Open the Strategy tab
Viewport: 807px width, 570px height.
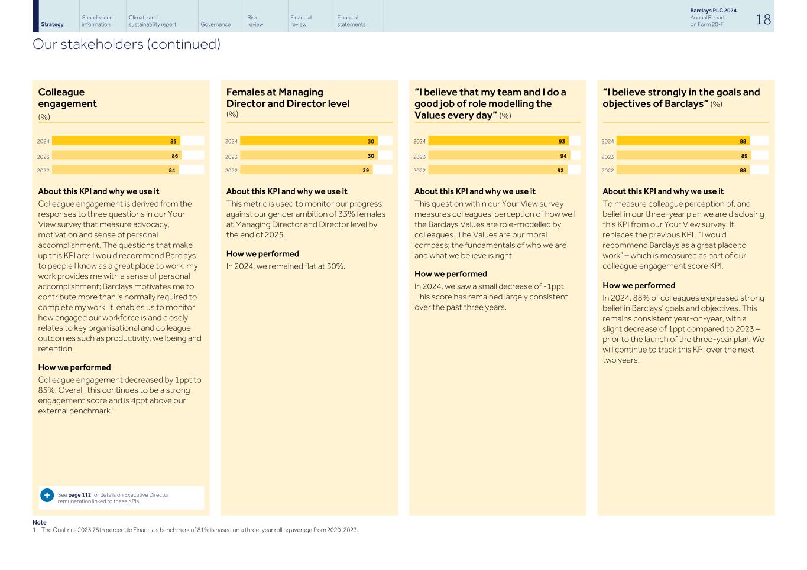tap(52, 24)
